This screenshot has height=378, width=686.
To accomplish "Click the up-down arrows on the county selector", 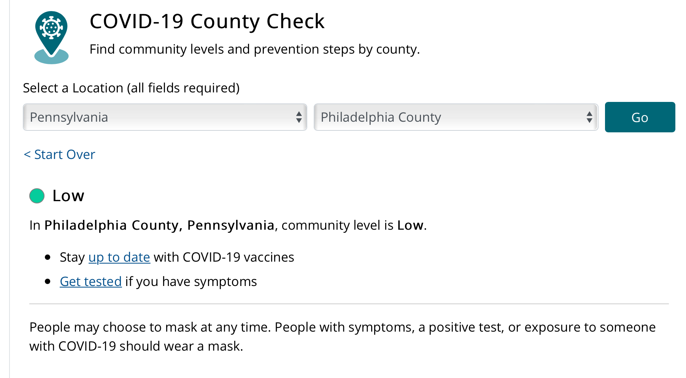I will click(x=589, y=117).
